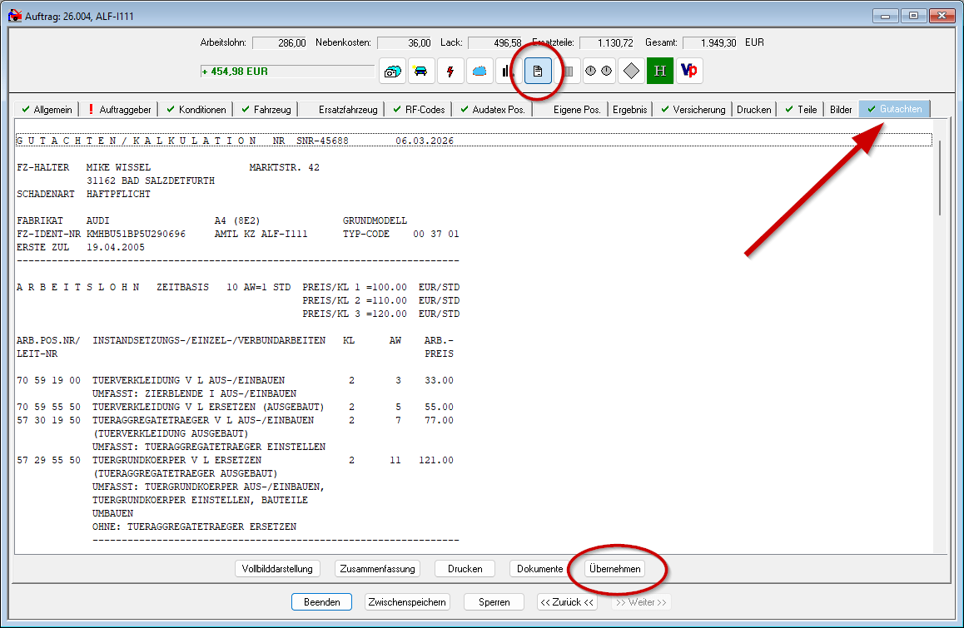Click the Vollbilddarstellung button
964x628 pixels.
click(277, 569)
